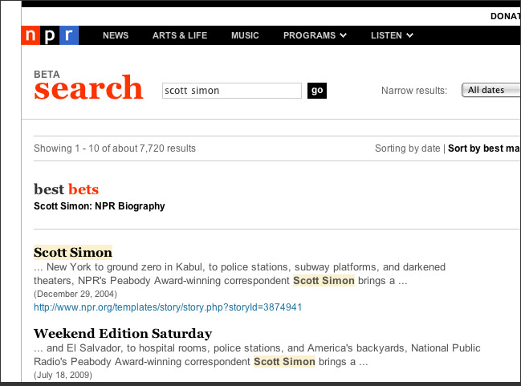Click the (July 18, 2009) date
The image size is (521, 386).
(63, 375)
